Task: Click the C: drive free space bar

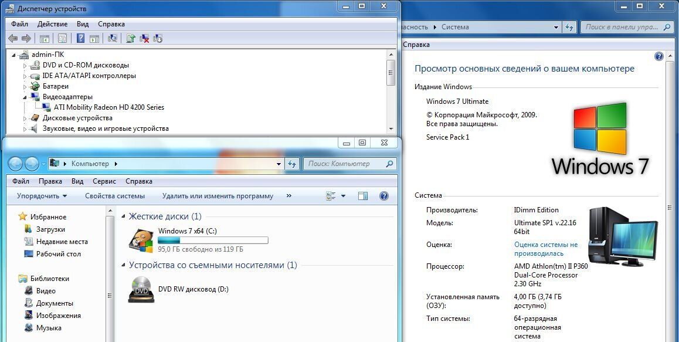Action: point(213,241)
